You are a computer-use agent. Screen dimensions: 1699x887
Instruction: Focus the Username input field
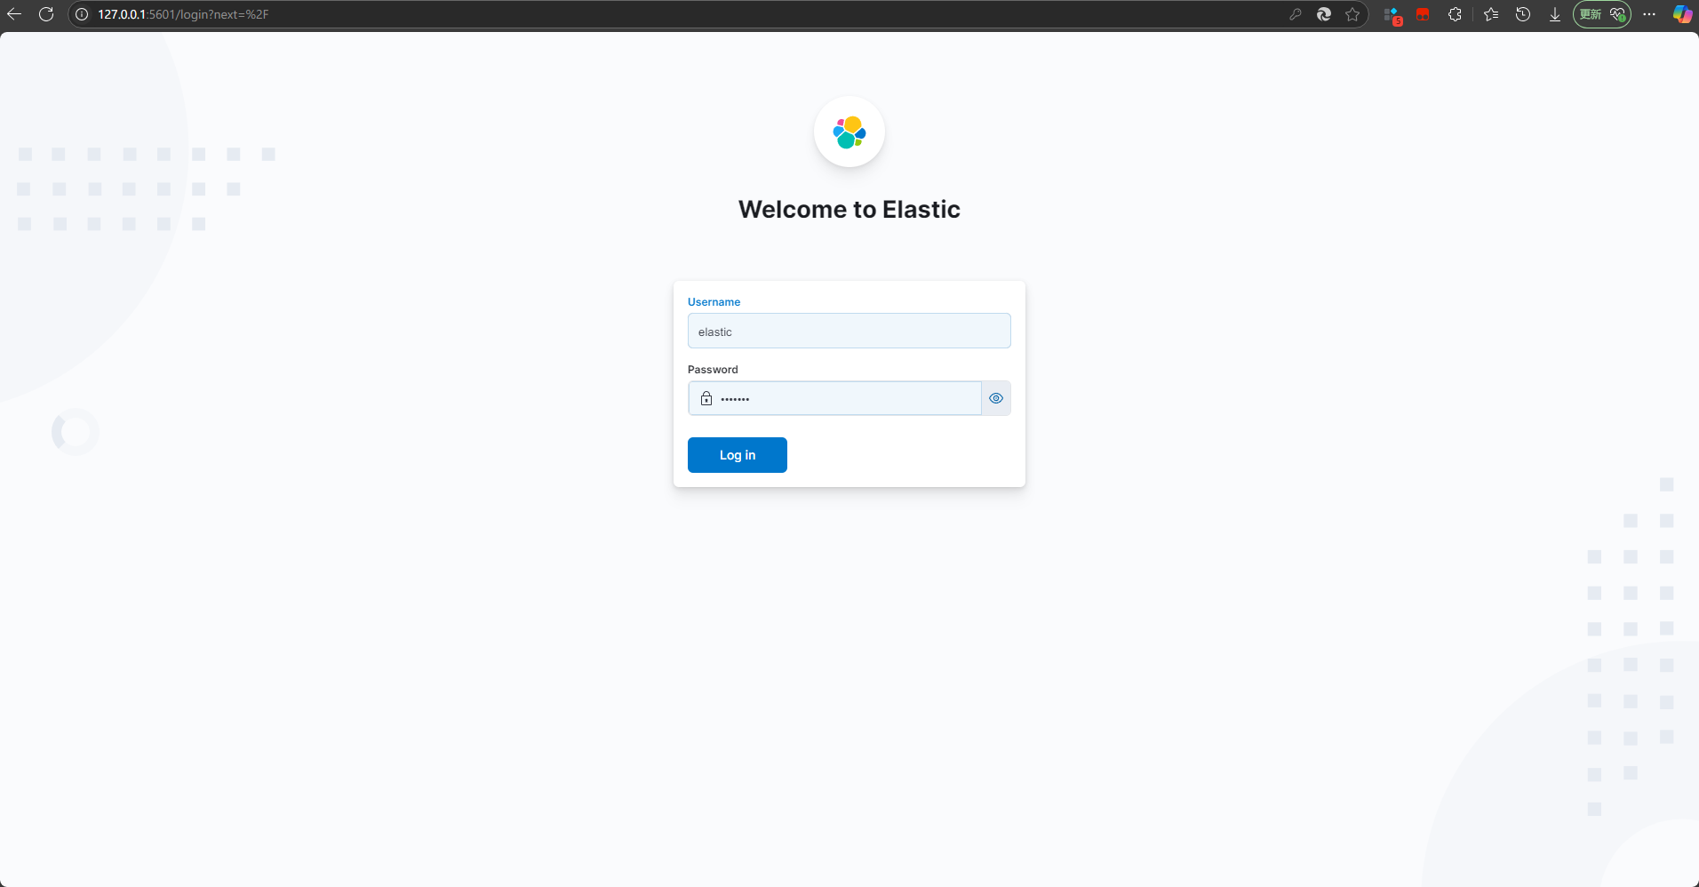pyautogui.click(x=849, y=332)
